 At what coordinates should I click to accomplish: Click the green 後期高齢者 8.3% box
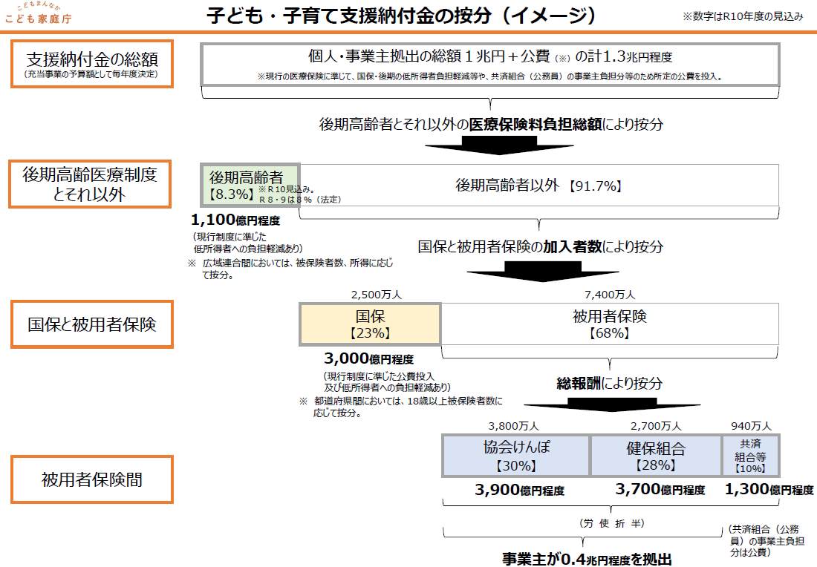[250, 185]
